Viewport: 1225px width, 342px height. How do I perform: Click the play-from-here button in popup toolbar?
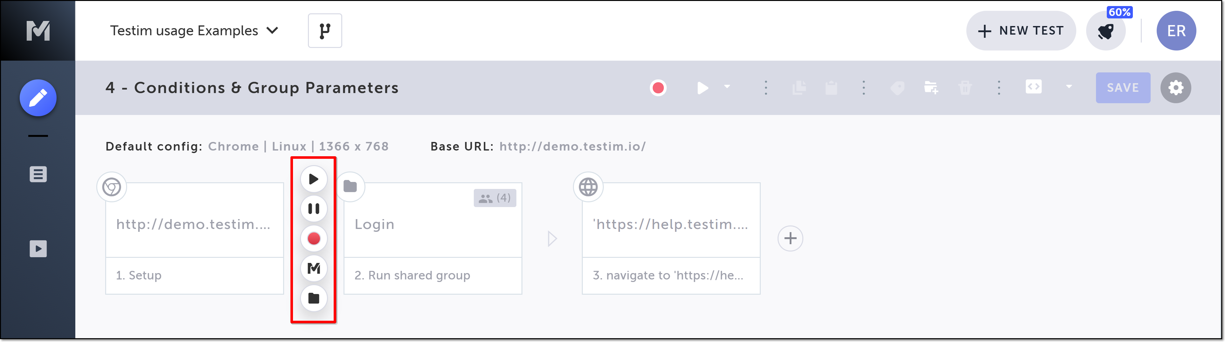click(313, 179)
